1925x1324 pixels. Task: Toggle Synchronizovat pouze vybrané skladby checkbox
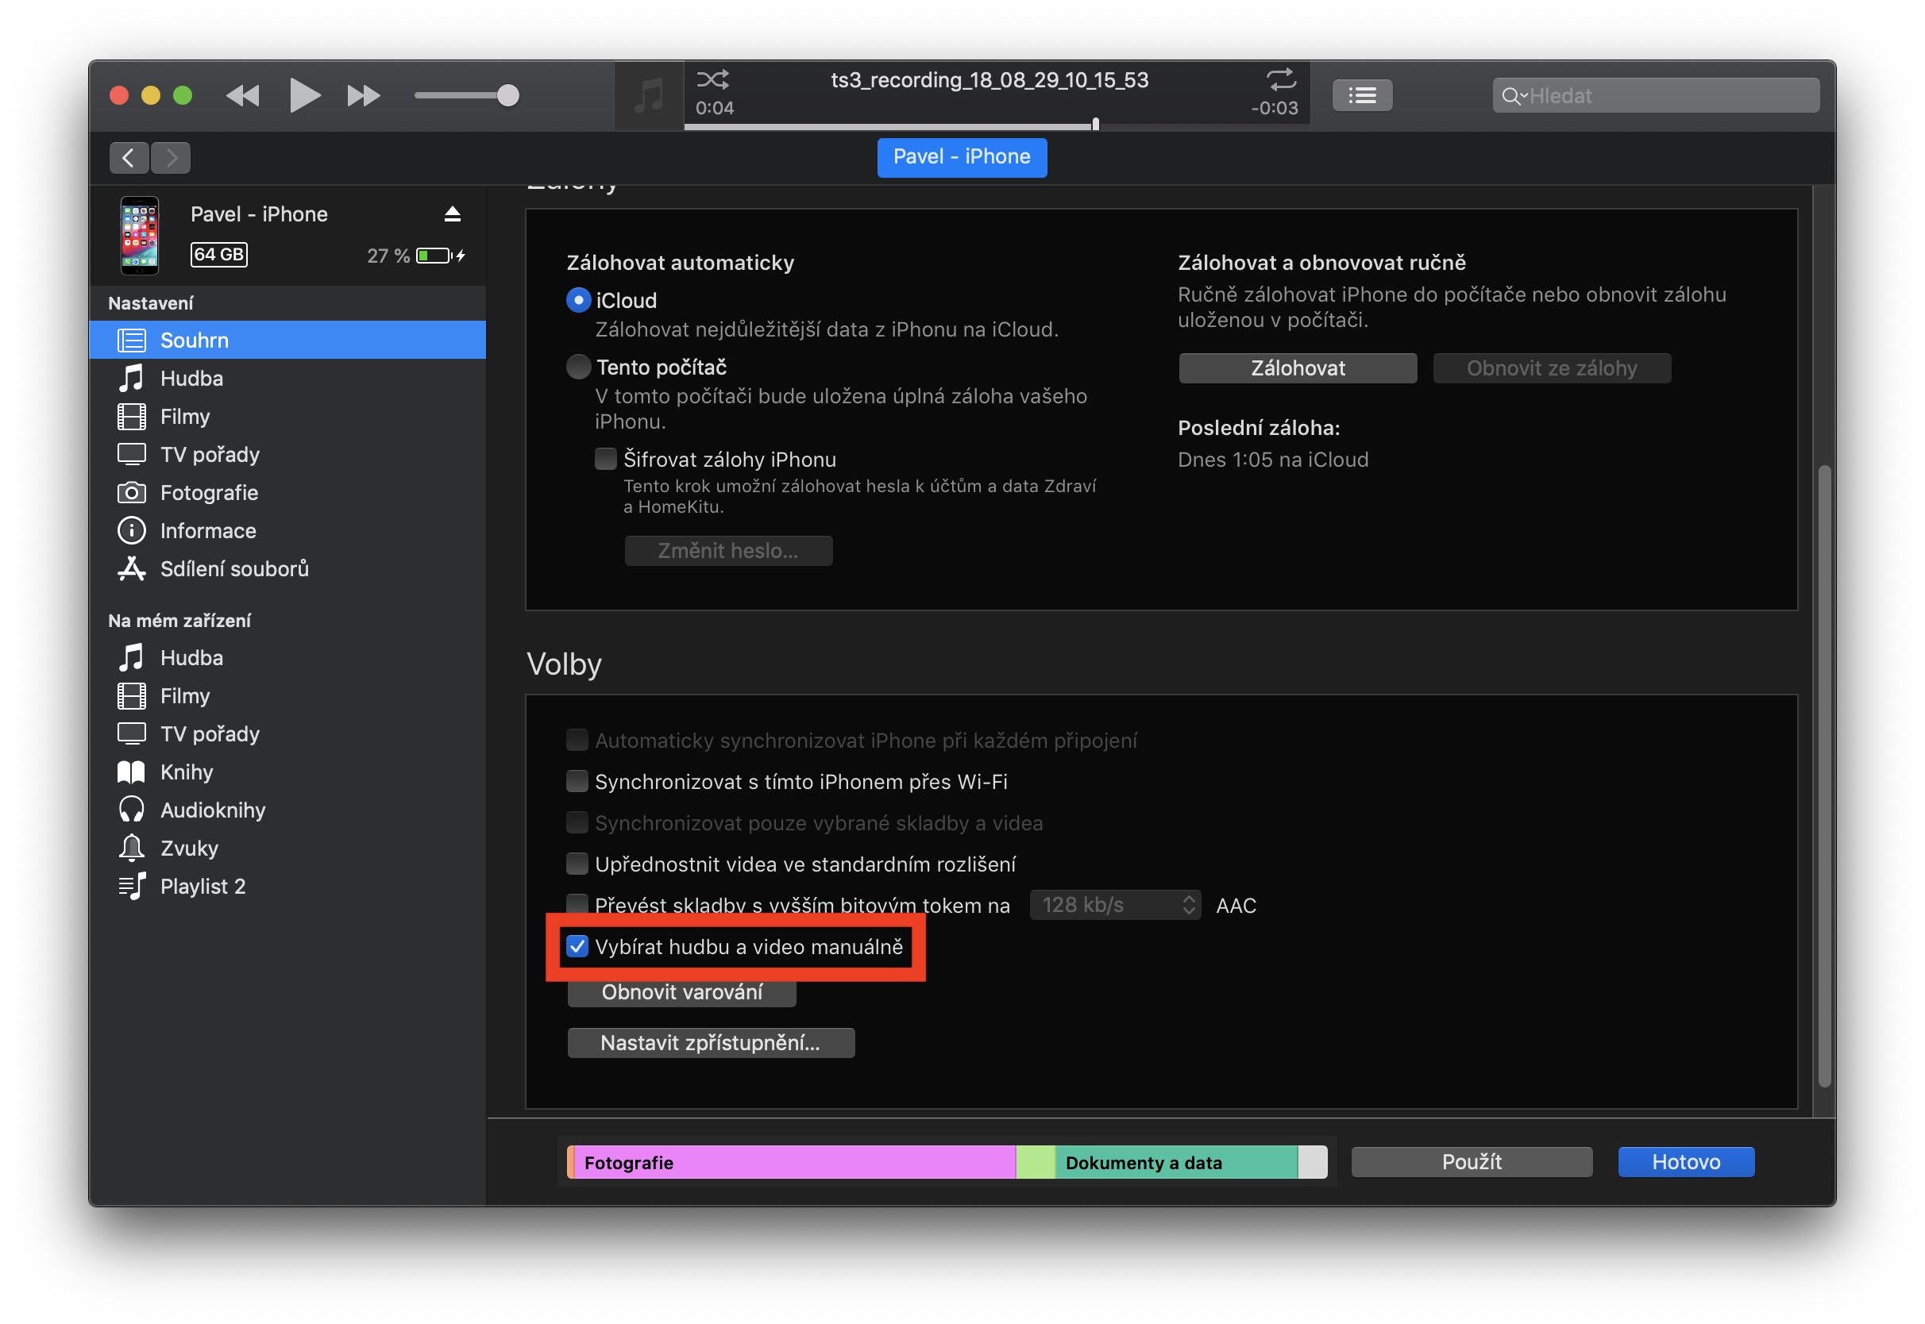tap(577, 823)
